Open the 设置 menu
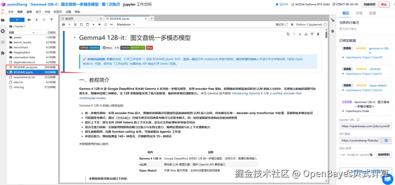Image resolution: width=395 pixels, height=185 pixels. pyautogui.click(x=68, y=12)
